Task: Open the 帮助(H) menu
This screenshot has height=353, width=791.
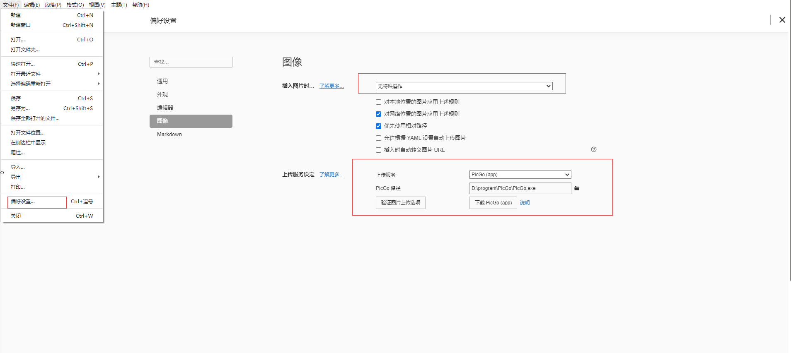Action: pos(140,5)
